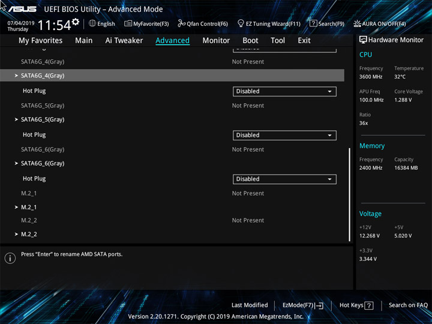This screenshot has width=432, height=324.
Task: Click the globe language icon
Action: 92,23
